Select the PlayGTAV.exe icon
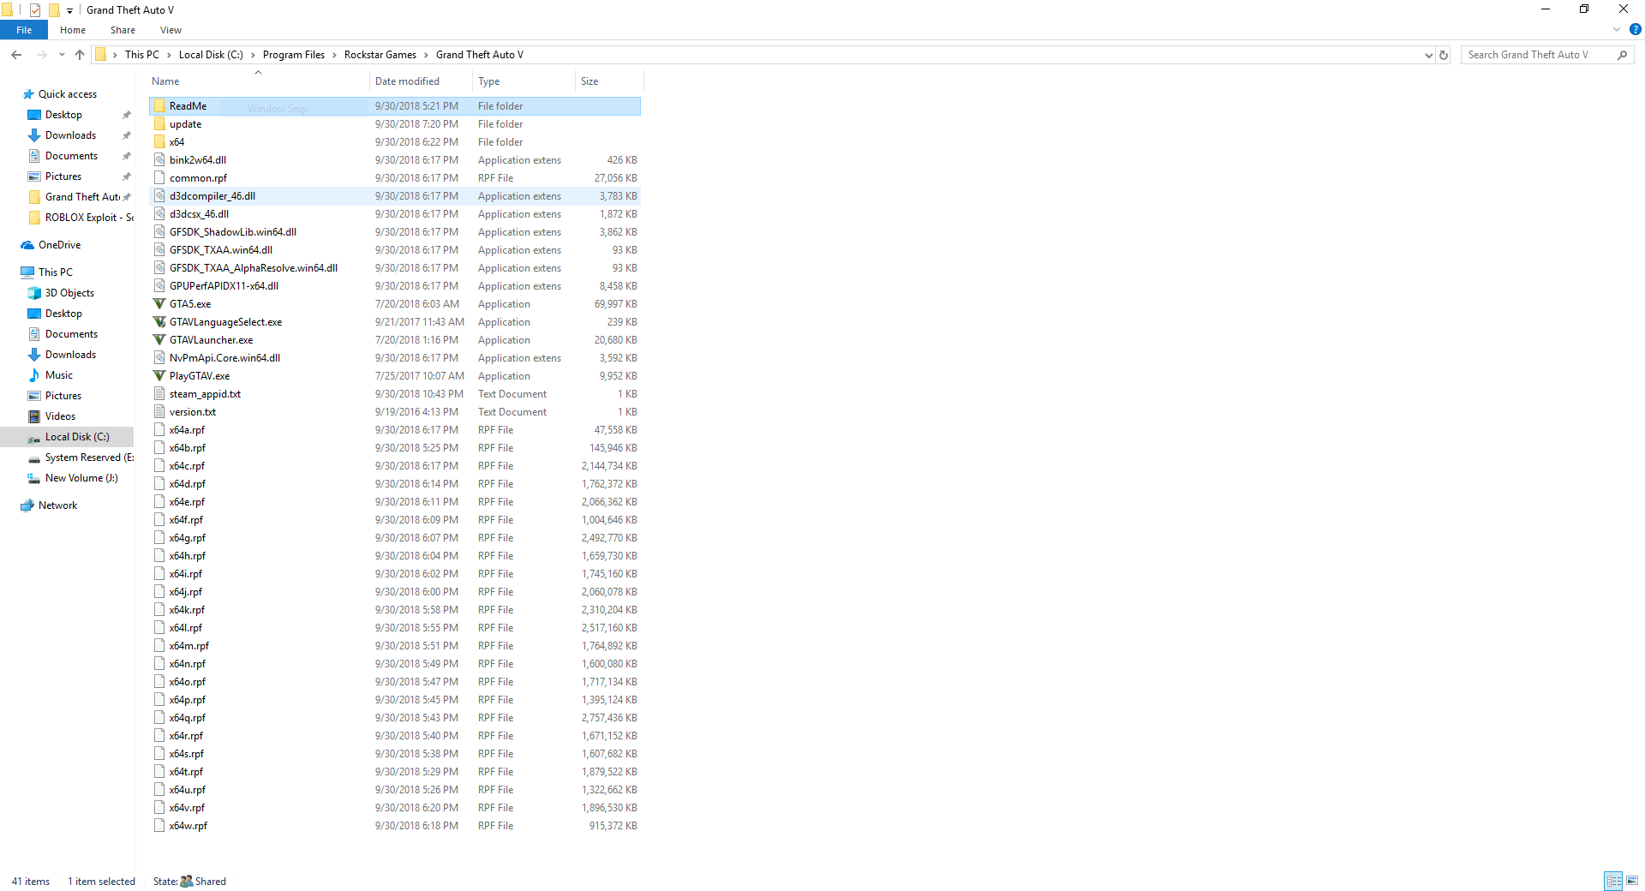The image size is (1645, 891). click(159, 376)
